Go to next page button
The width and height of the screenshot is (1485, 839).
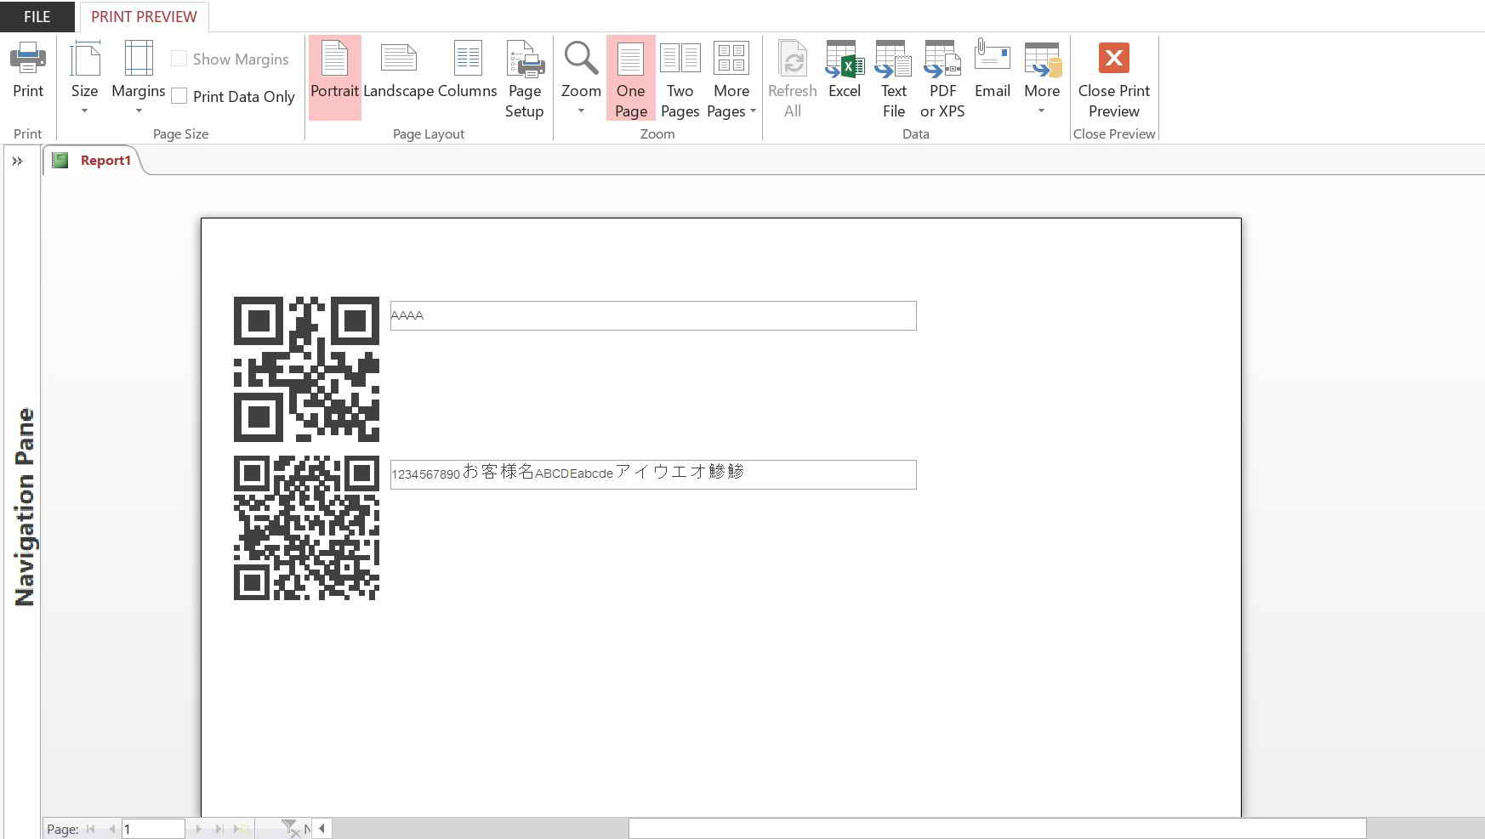(x=199, y=829)
